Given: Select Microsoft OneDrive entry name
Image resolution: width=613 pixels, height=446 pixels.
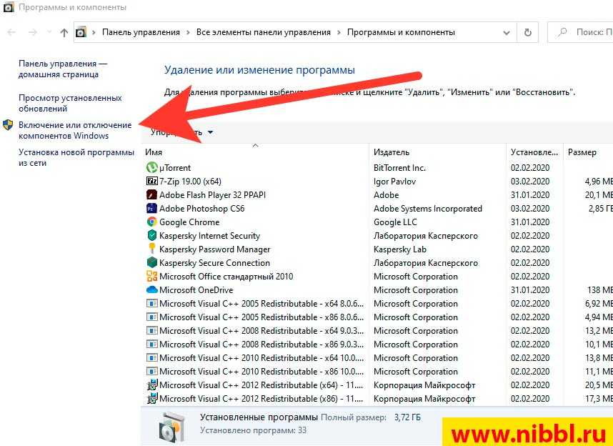Looking at the screenshot, I should pos(196,290).
